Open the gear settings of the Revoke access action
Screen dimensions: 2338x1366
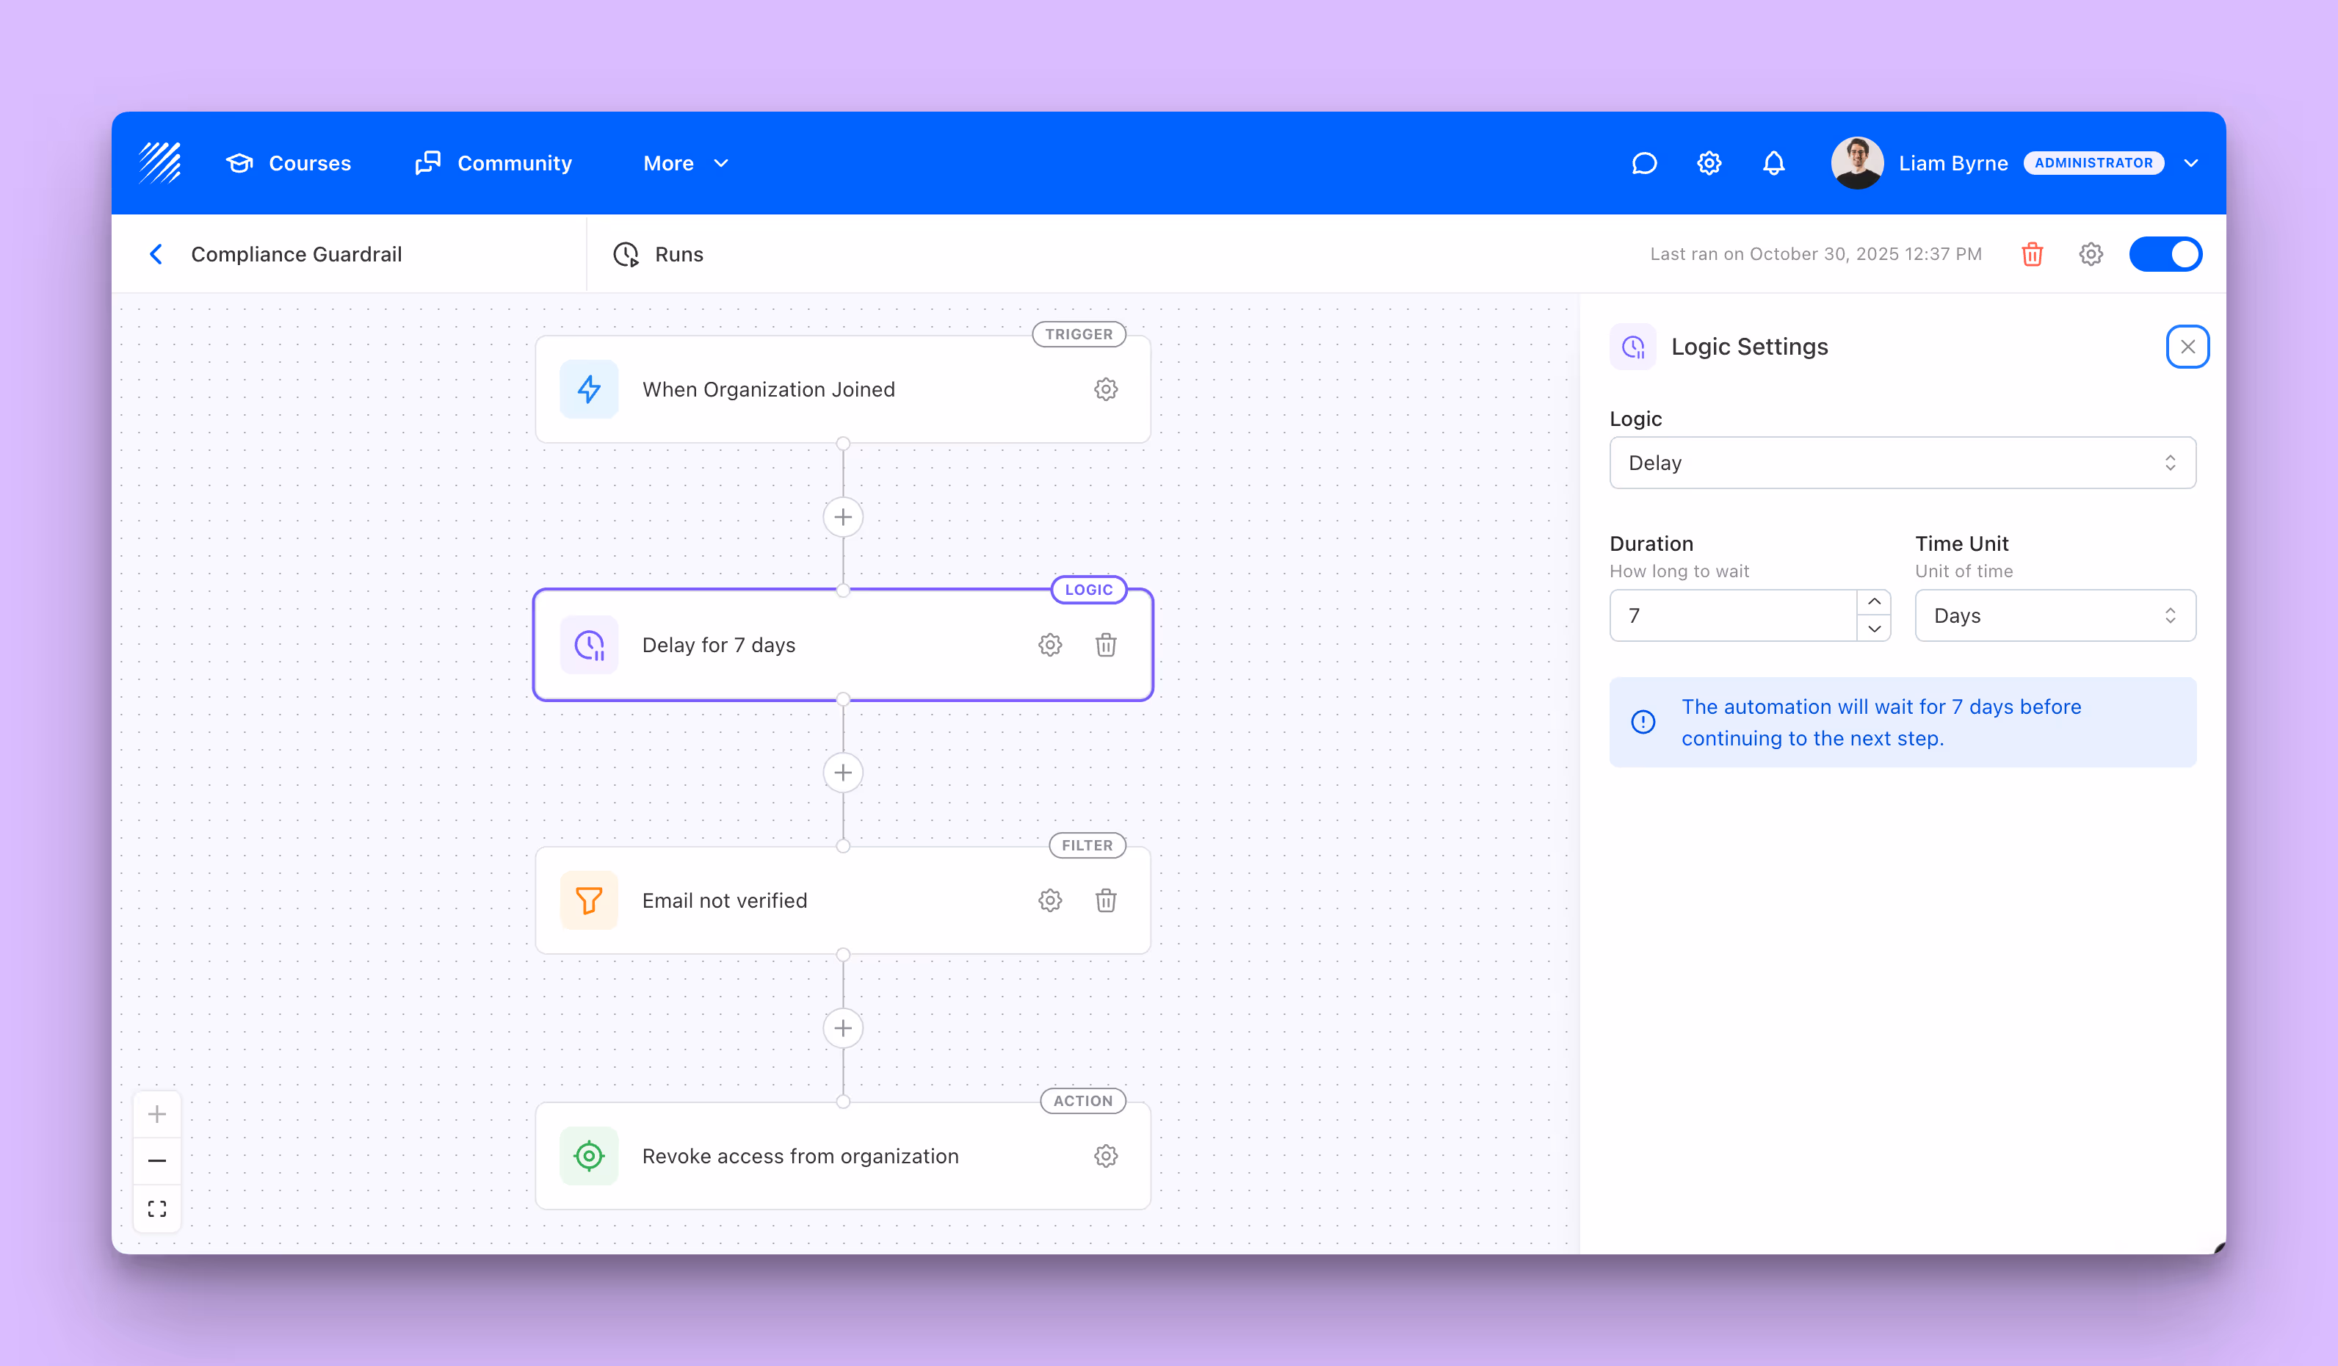[1105, 1156]
